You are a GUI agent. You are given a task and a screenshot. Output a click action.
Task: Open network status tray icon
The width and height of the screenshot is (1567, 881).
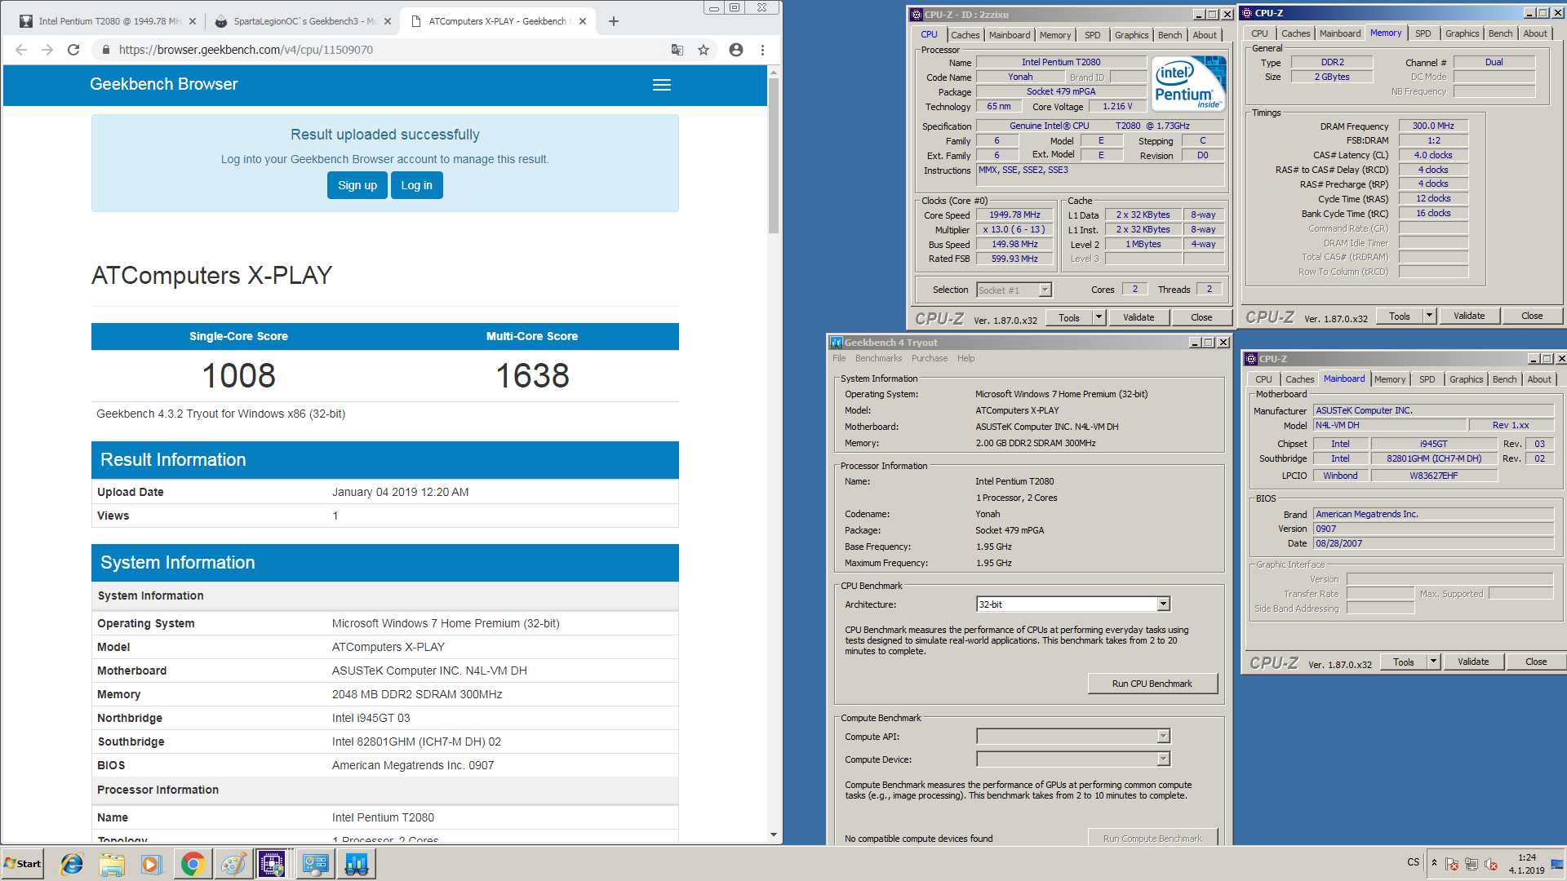click(x=1472, y=864)
